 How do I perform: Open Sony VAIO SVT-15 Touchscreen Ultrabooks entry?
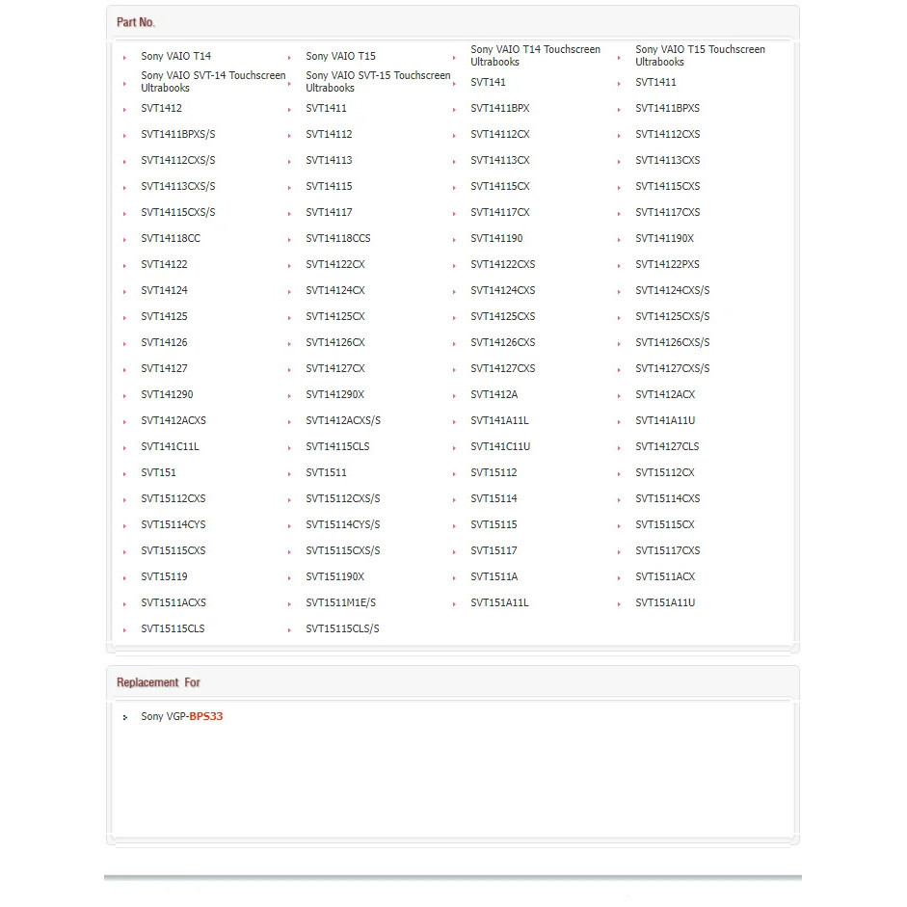[x=378, y=82]
